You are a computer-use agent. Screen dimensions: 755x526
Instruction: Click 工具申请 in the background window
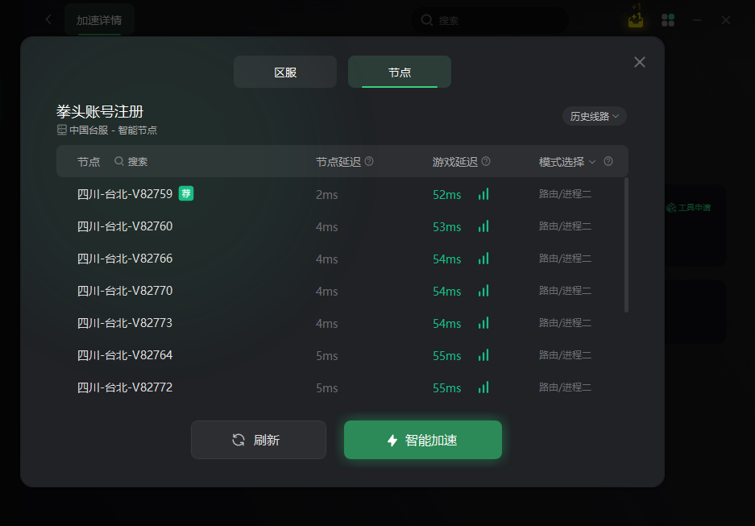(x=689, y=207)
